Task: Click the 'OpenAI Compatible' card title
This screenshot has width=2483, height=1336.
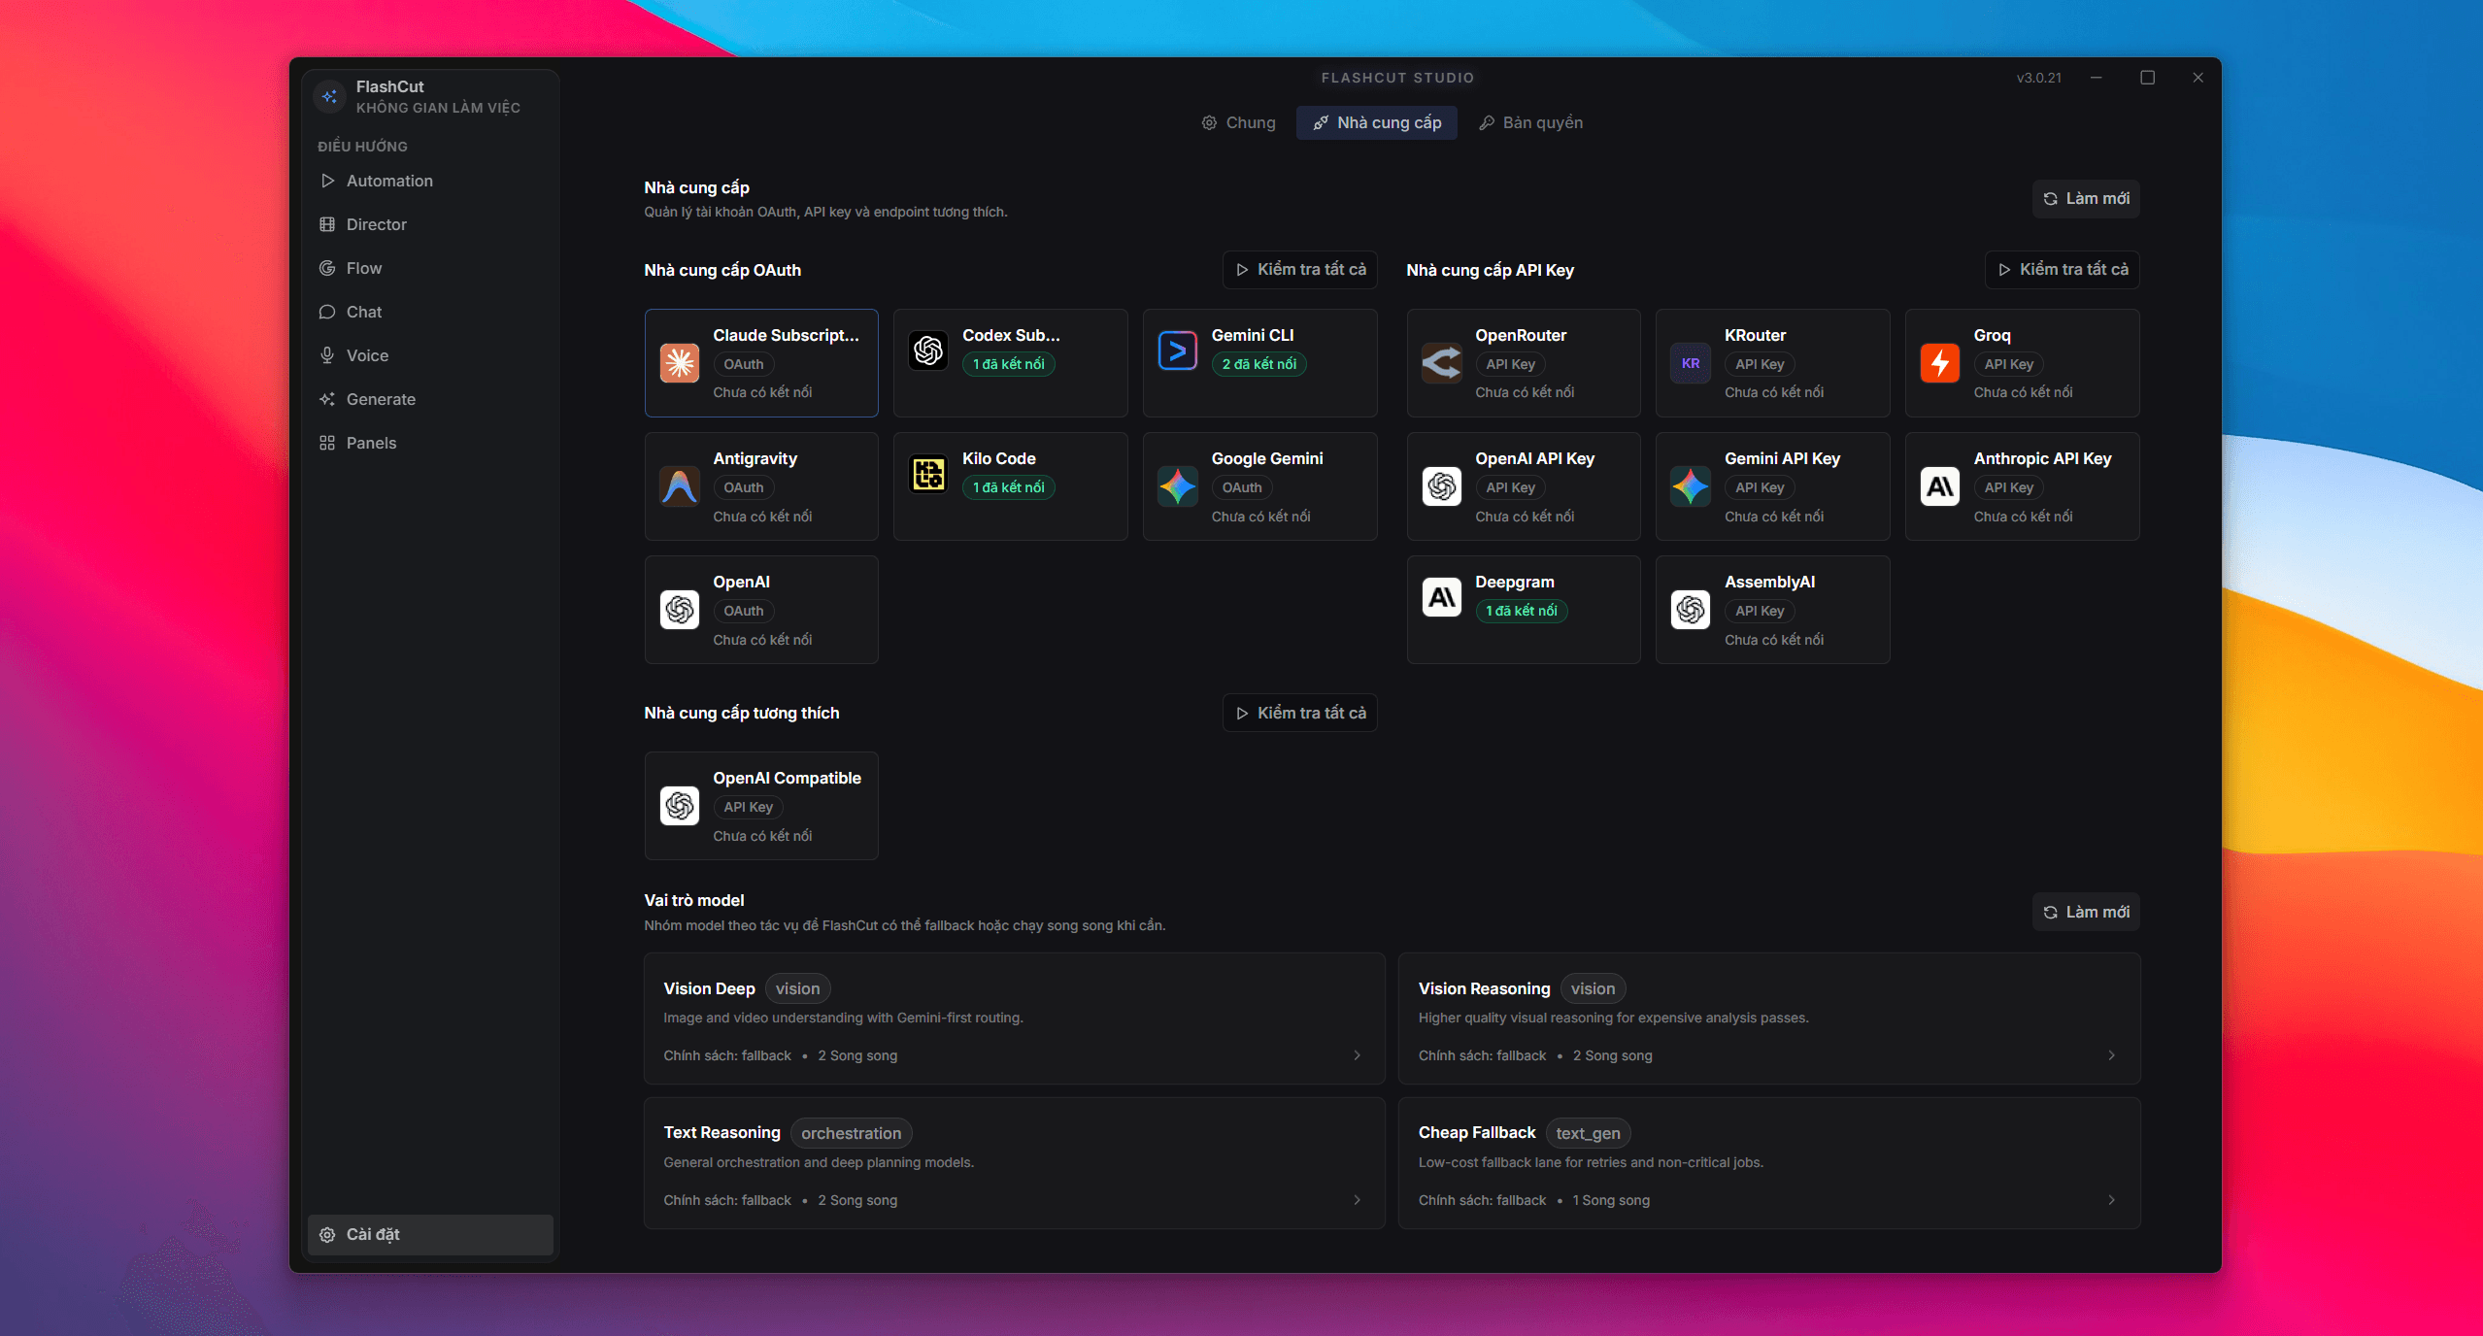Action: pos(788,778)
